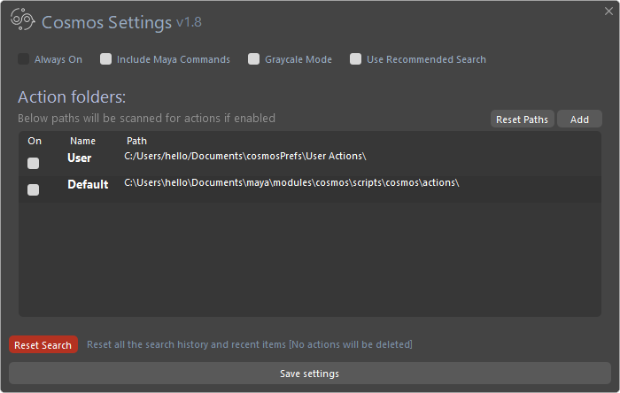Select the User folder name
Screen dimensions: 620x393
80,158
